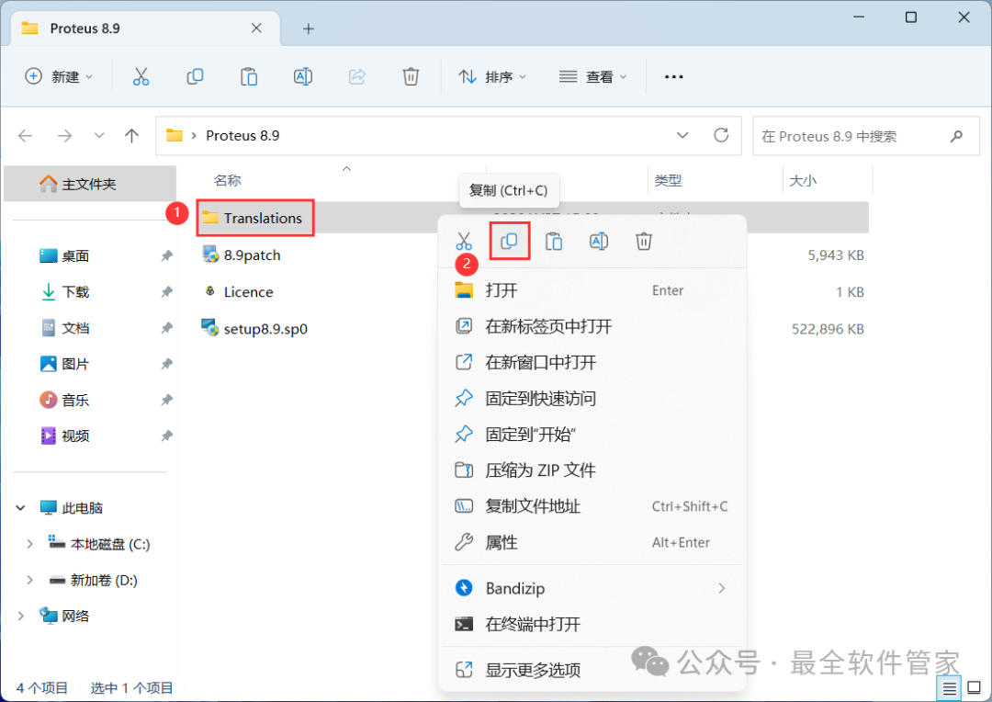992x702 pixels.
Task: Select 在新窗口中打开
Action: tap(592, 363)
